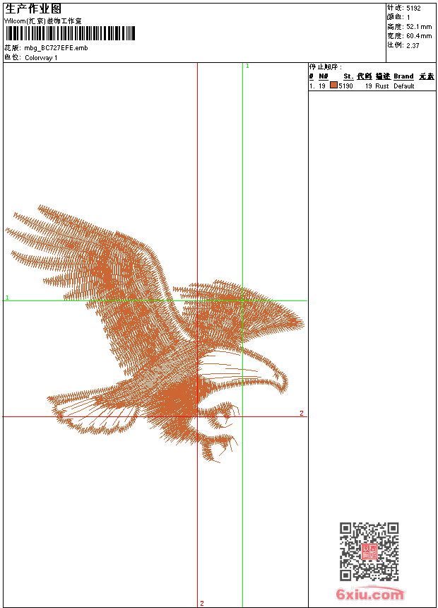Click the Rust color swatch in row 1
Viewport: 438px width, 608px height.
pos(333,85)
